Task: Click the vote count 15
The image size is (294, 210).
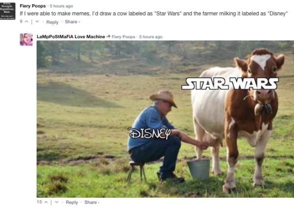Action: (39, 202)
